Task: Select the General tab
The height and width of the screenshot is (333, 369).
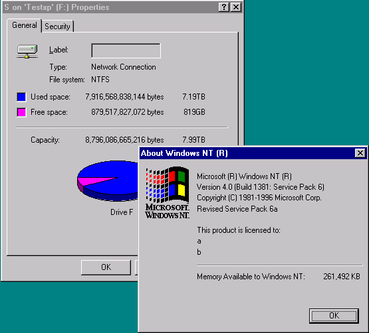Action: 25,25
